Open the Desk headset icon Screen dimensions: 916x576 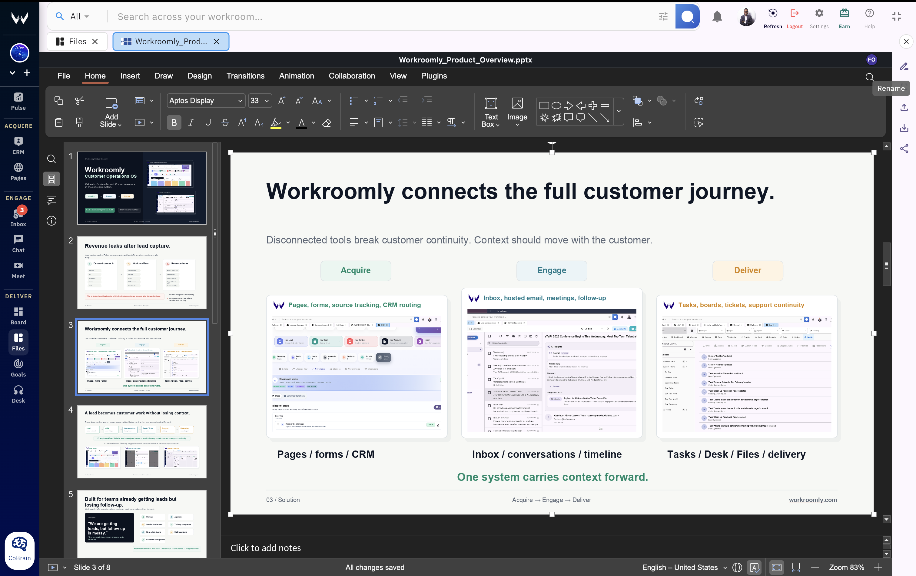click(18, 394)
